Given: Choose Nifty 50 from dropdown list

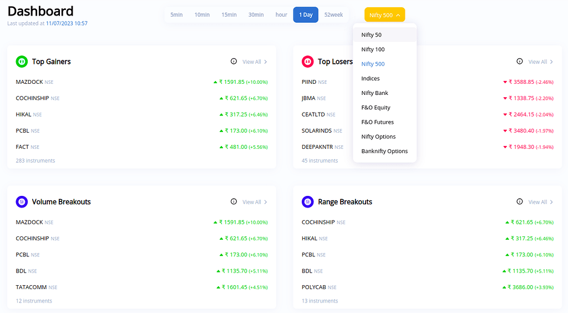Looking at the screenshot, I should pos(385,35).
